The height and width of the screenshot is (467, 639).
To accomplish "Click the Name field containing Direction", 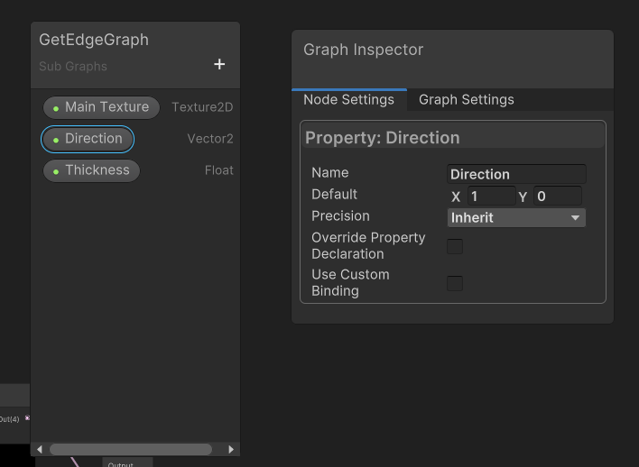I will coord(516,174).
